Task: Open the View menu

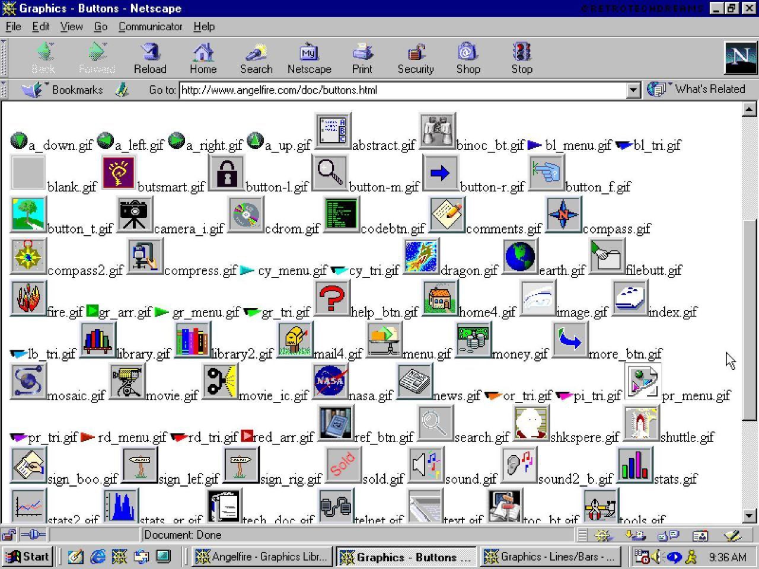Action: 71,27
